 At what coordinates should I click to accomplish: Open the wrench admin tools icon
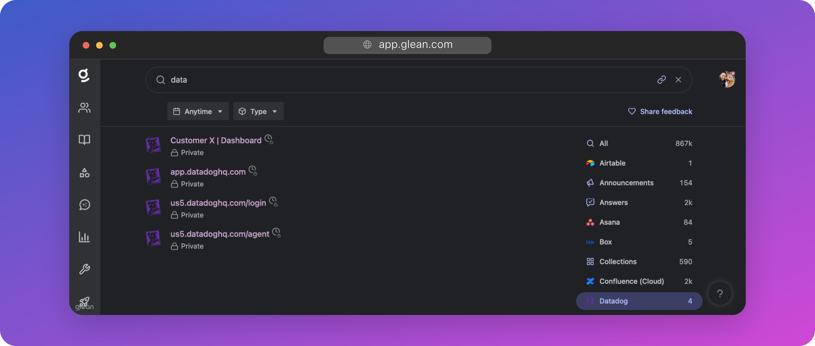(x=84, y=269)
